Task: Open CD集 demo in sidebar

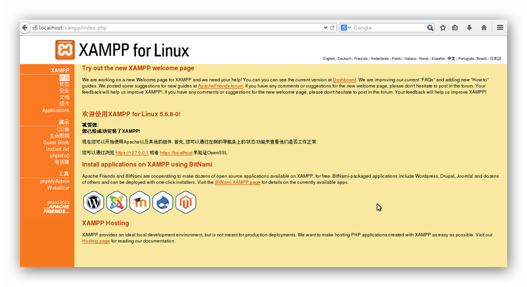Action: click(x=63, y=130)
